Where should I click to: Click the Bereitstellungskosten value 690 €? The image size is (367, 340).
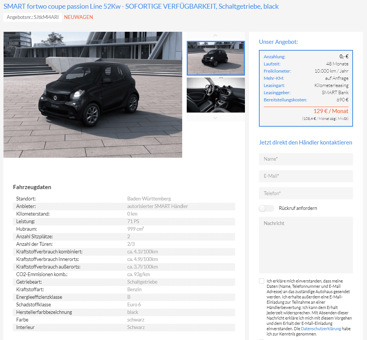tap(342, 100)
